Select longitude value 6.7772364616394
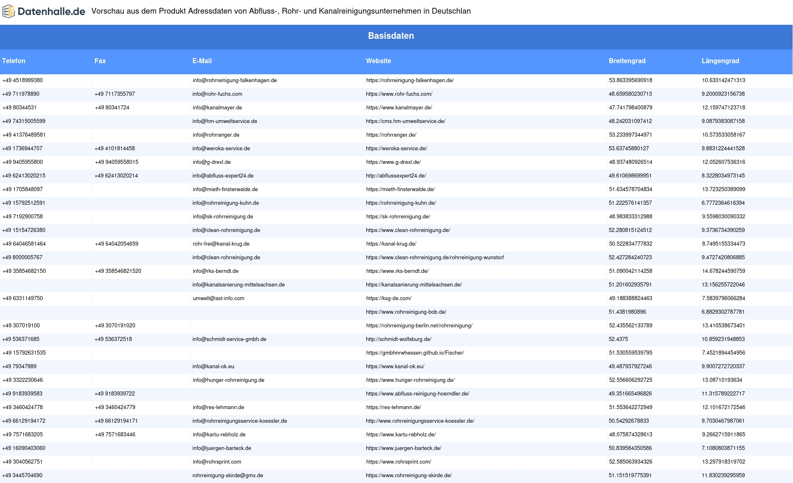The image size is (793, 483). click(723, 203)
